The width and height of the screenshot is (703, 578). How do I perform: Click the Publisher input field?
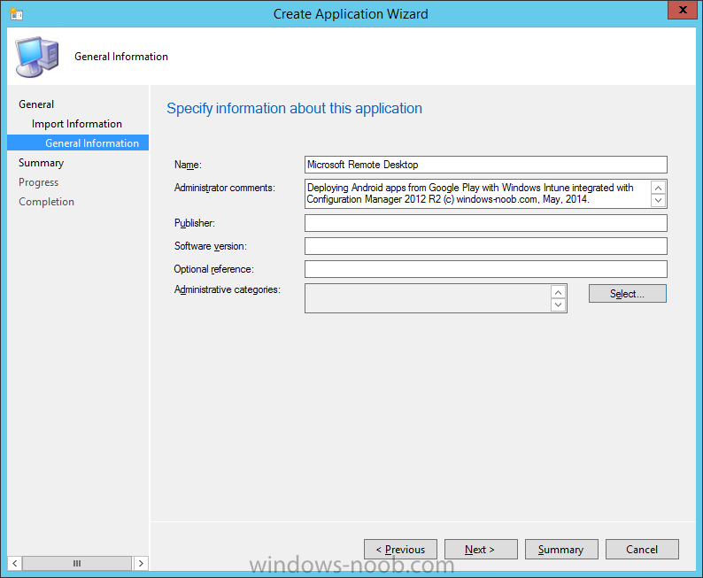click(x=485, y=223)
